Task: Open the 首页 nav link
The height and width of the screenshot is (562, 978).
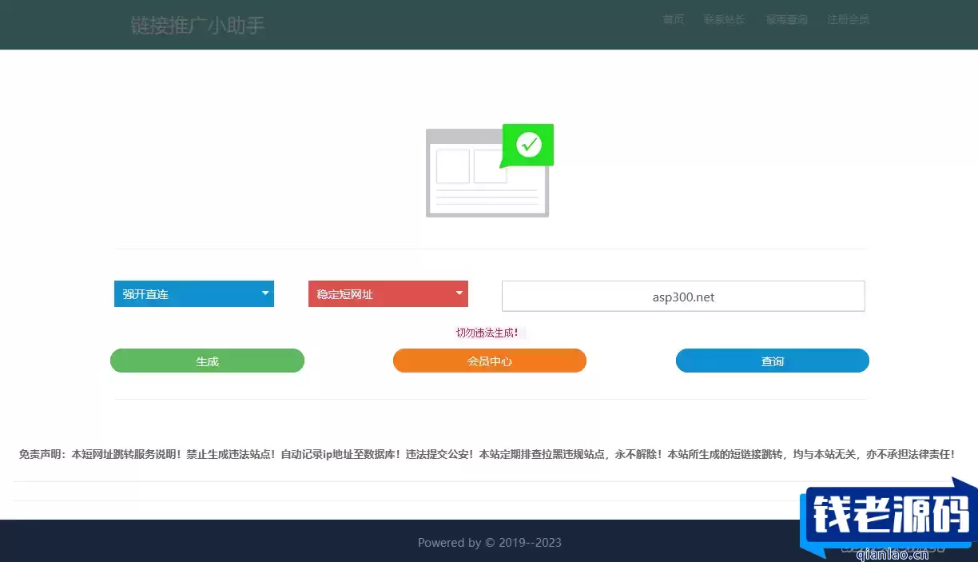Action: click(x=674, y=19)
